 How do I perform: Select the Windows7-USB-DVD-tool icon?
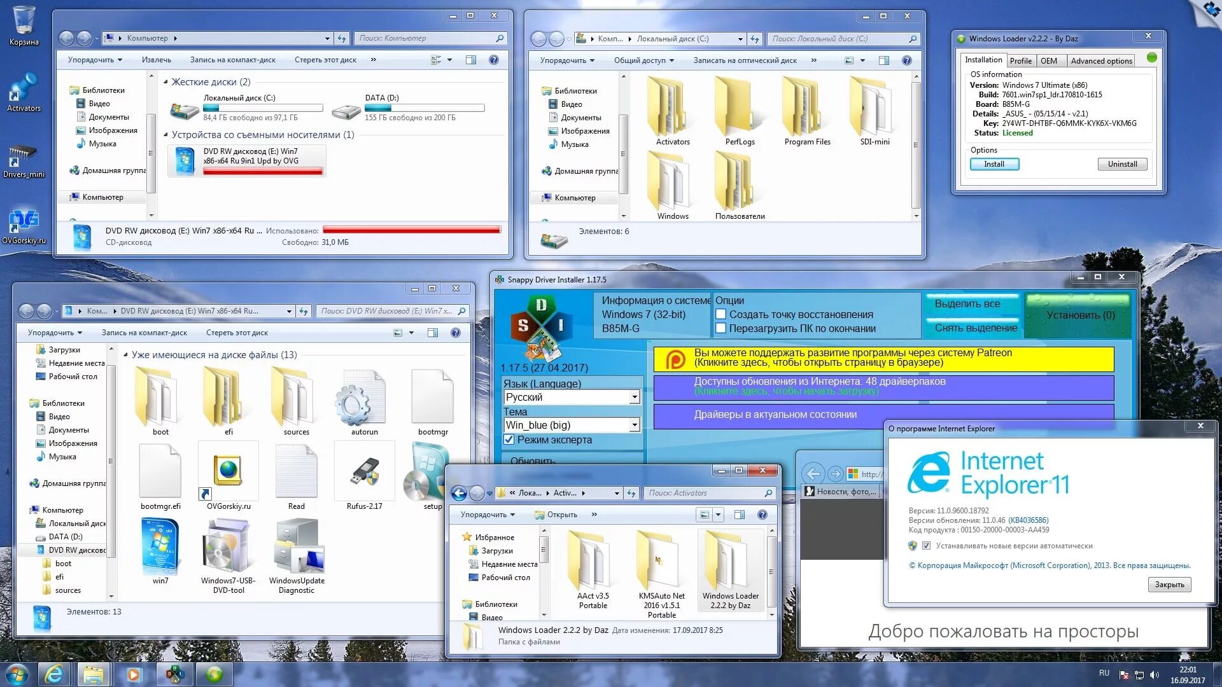(228, 556)
